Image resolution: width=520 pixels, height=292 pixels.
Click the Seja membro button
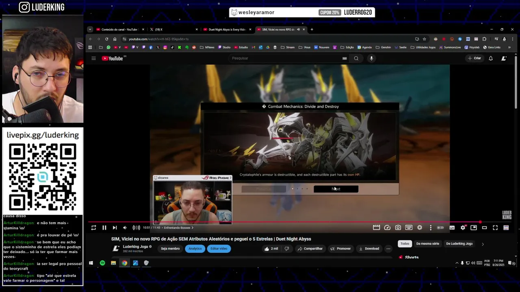(x=170, y=249)
